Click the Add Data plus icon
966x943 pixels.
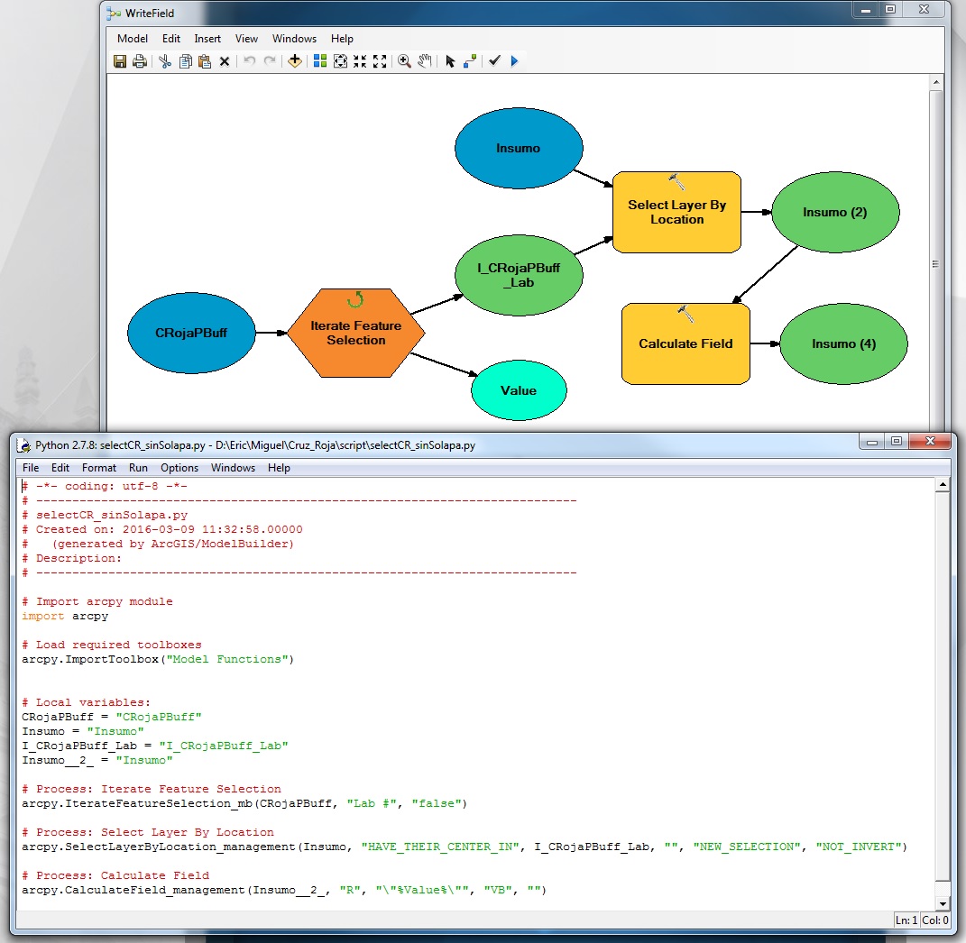click(x=294, y=61)
